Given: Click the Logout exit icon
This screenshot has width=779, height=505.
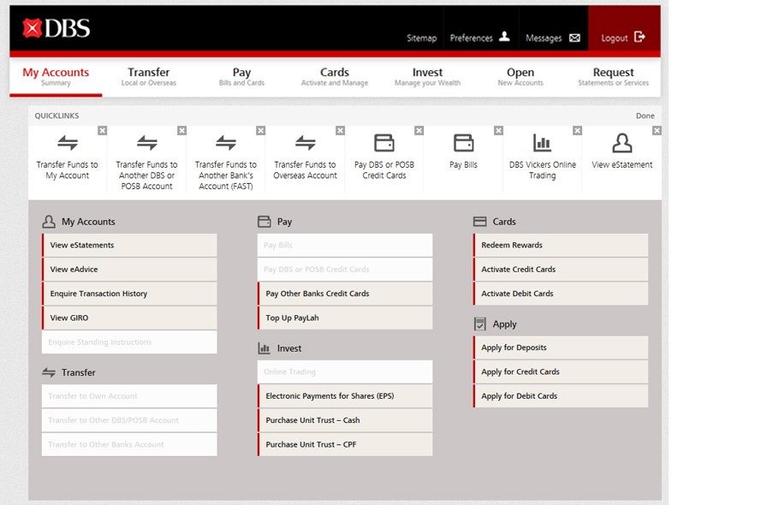Looking at the screenshot, I should click(x=639, y=37).
